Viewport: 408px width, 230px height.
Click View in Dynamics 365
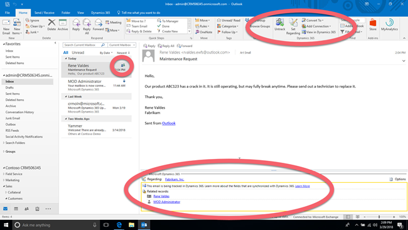319,32
